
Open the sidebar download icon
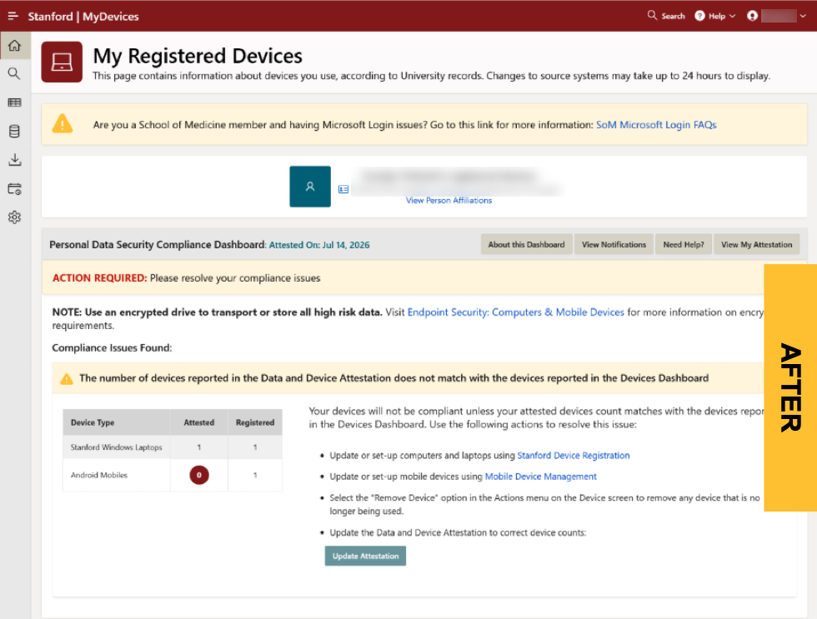click(15, 160)
